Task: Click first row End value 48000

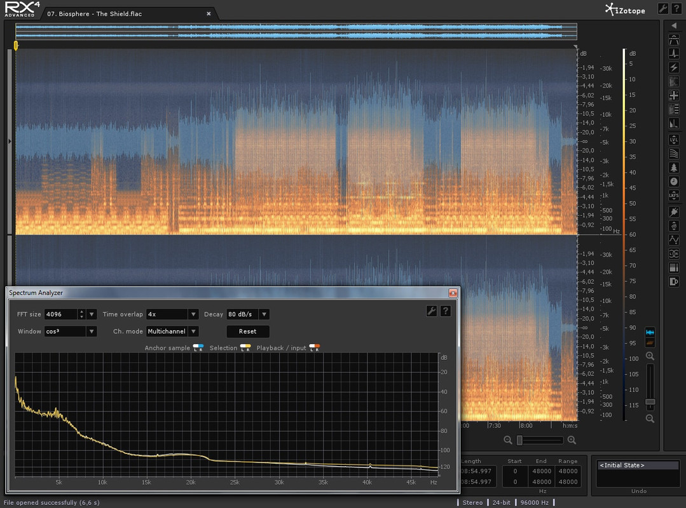Action: pyautogui.click(x=542, y=471)
